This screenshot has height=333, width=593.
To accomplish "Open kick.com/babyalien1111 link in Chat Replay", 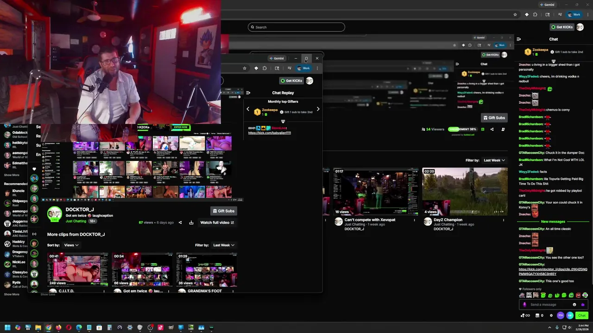I will 270,133.
